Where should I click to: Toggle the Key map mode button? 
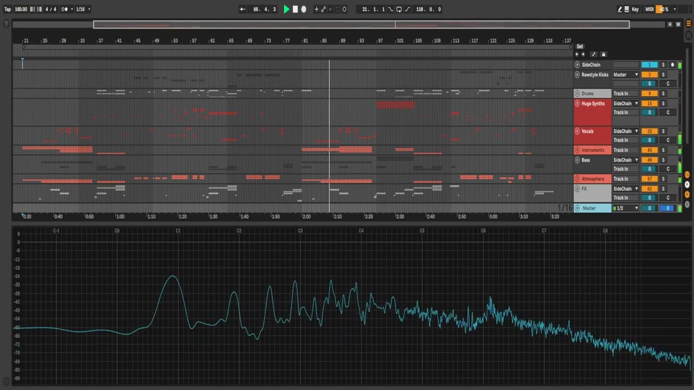(635, 9)
